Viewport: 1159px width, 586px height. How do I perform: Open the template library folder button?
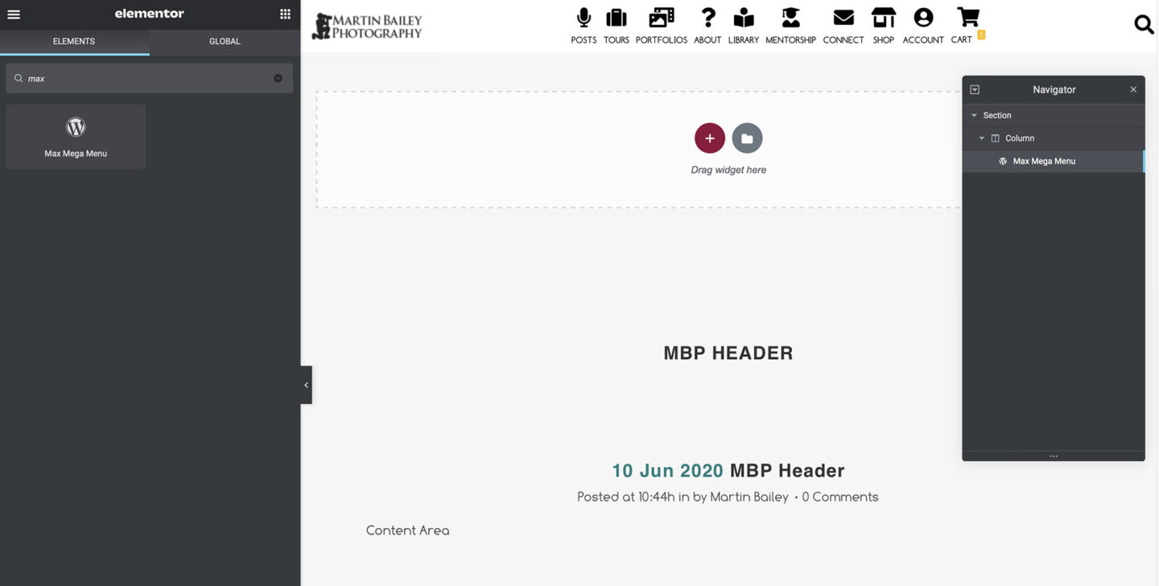pos(747,138)
